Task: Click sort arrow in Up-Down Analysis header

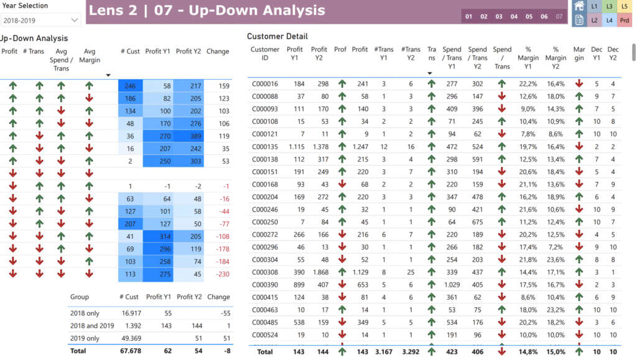Action: click(x=108, y=75)
